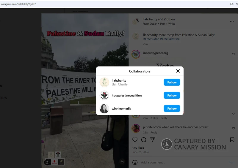Screen dimensions: 238x168
Task: Click the Reply link next to 2 likes
Action: pyautogui.click(x=164, y=118)
